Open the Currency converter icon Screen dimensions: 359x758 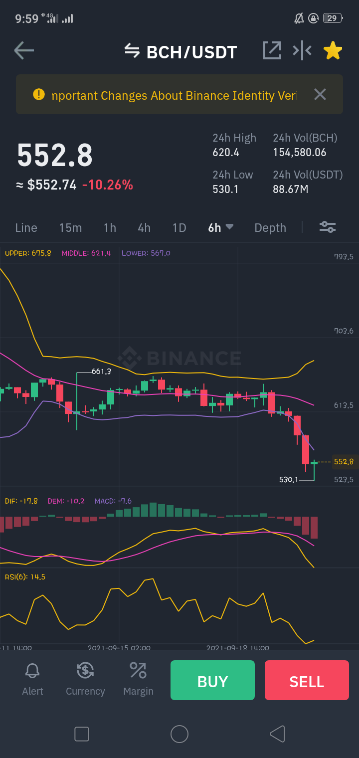click(85, 679)
